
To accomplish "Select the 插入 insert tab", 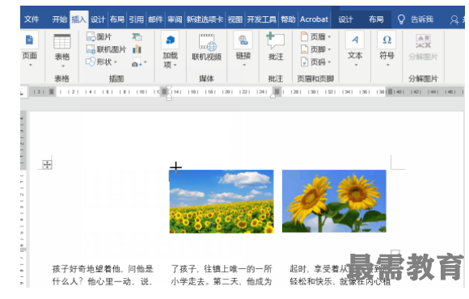I will pyautogui.click(x=79, y=19).
